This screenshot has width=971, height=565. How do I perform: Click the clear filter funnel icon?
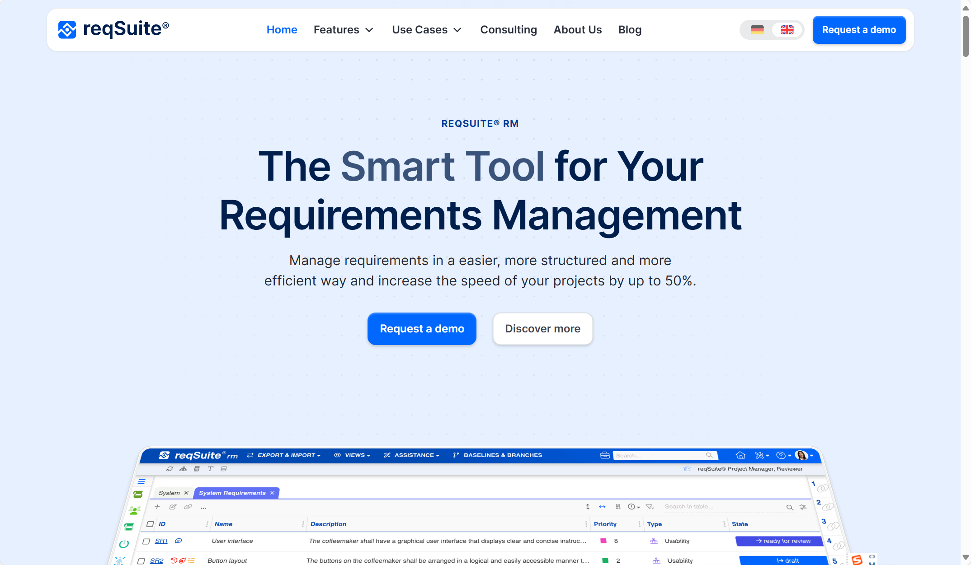(650, 507)
